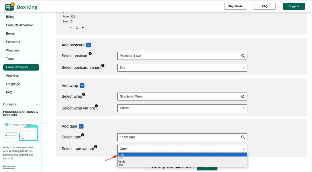Click the Box King logo icon
The width and height of the screenshot is (312, 172).
pyautogui.click(x=10, y=7)
